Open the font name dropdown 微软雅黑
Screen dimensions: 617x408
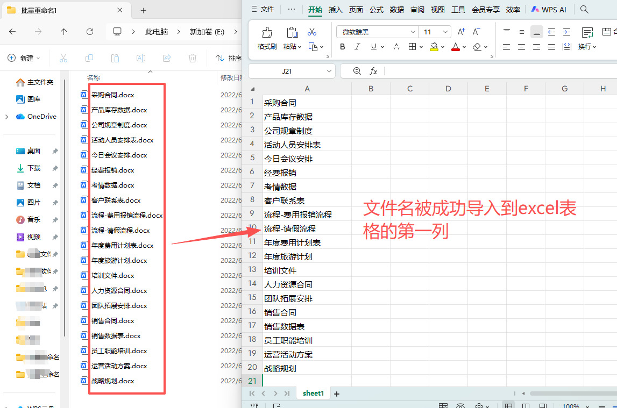click(413, 32)
